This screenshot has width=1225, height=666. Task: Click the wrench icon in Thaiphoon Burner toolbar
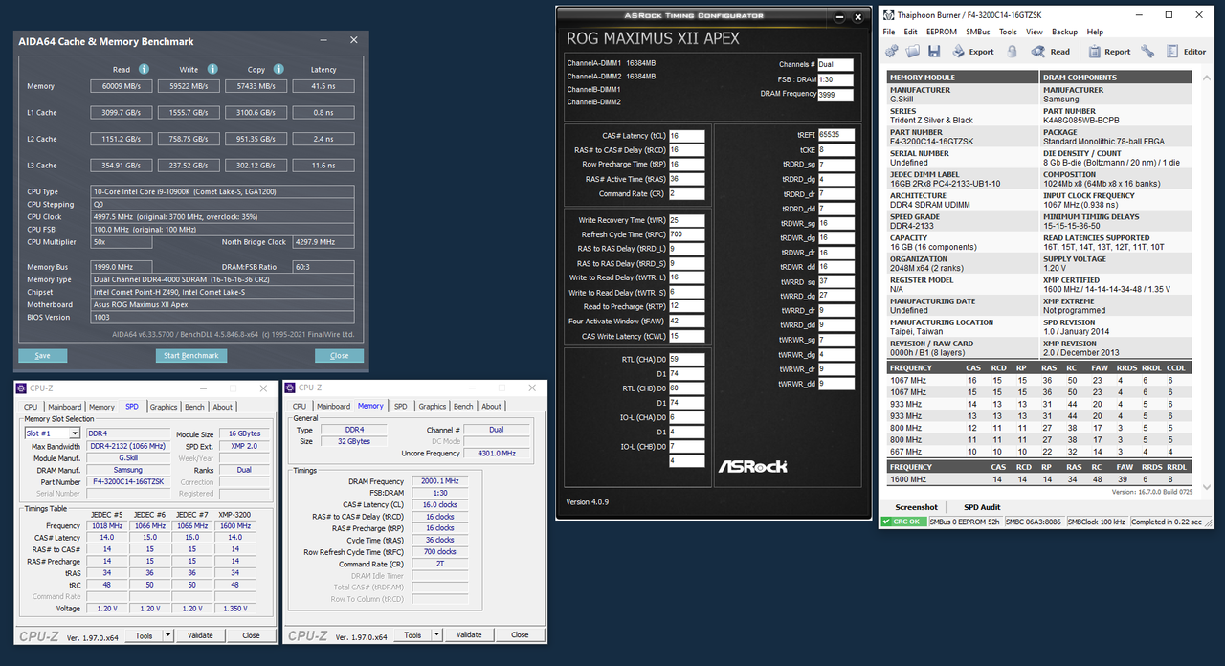tap(1147, 51)
